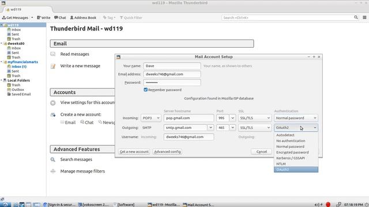The image size is (369, 207).
Task: Click the Search messages link
Action: pyautogui.click(x=76, y=159)
